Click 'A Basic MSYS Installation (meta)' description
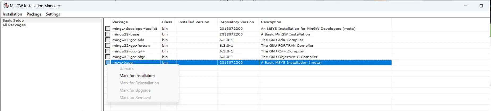Image resolution: width=491 pixels, height=111 pixels. point(291,62)
